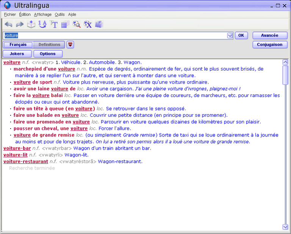Image resolution: width=291 pixels, height=234 pixels.
Task: Click the Ultralingua globe logo icon
Action: coord(8,5)
